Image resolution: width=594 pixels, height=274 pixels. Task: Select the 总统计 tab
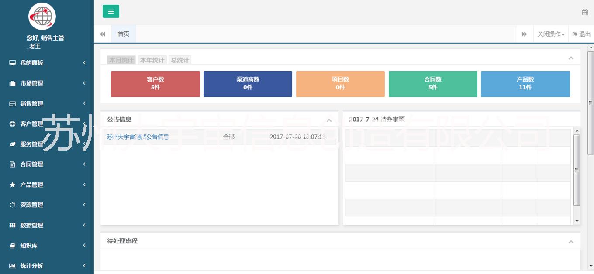[180, 60]
